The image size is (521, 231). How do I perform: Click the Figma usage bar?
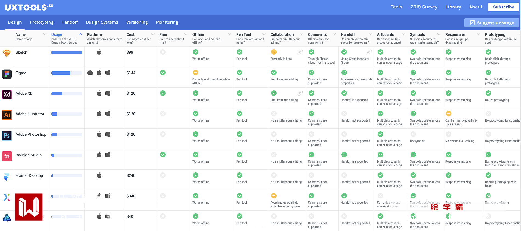tap(67, 73)
